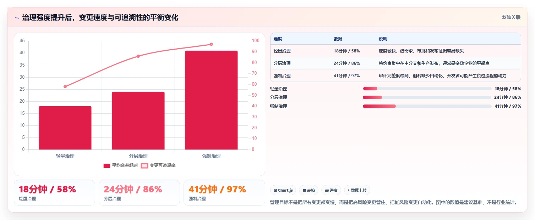Click the 双轴关联 label in header

pyautogui.click(x=511, y=17)
